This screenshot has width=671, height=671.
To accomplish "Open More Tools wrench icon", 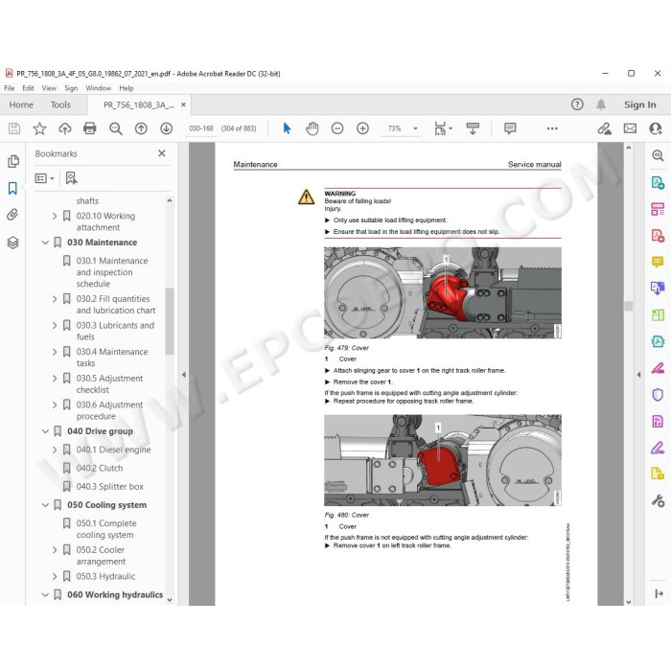I will 658,500.
